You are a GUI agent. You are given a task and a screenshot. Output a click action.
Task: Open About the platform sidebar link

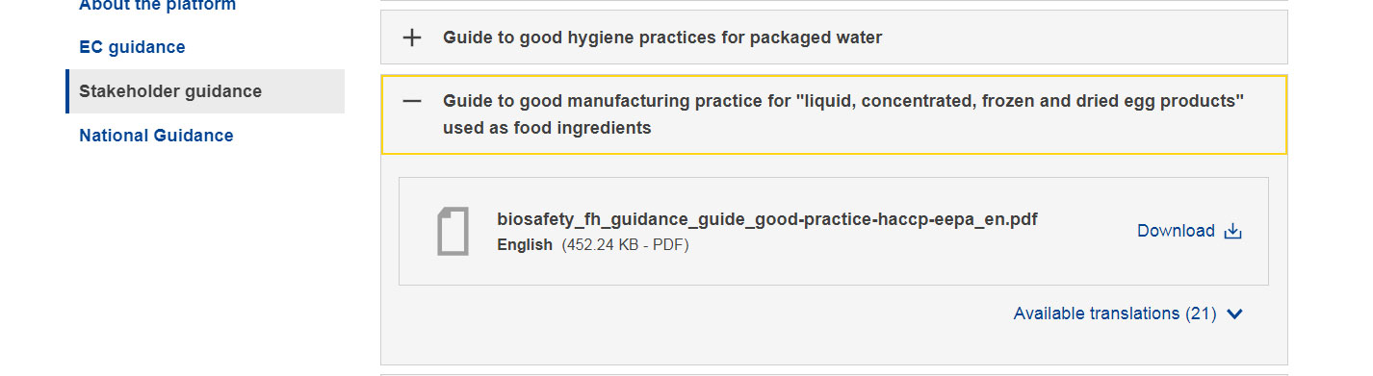[157, 5]
